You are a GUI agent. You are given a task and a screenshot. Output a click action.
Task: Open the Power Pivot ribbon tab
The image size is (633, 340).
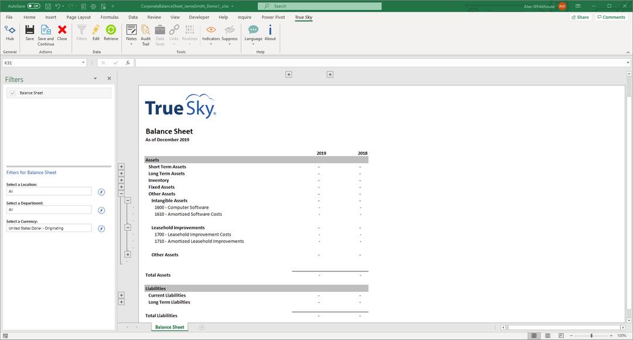[x=273, y=18]
